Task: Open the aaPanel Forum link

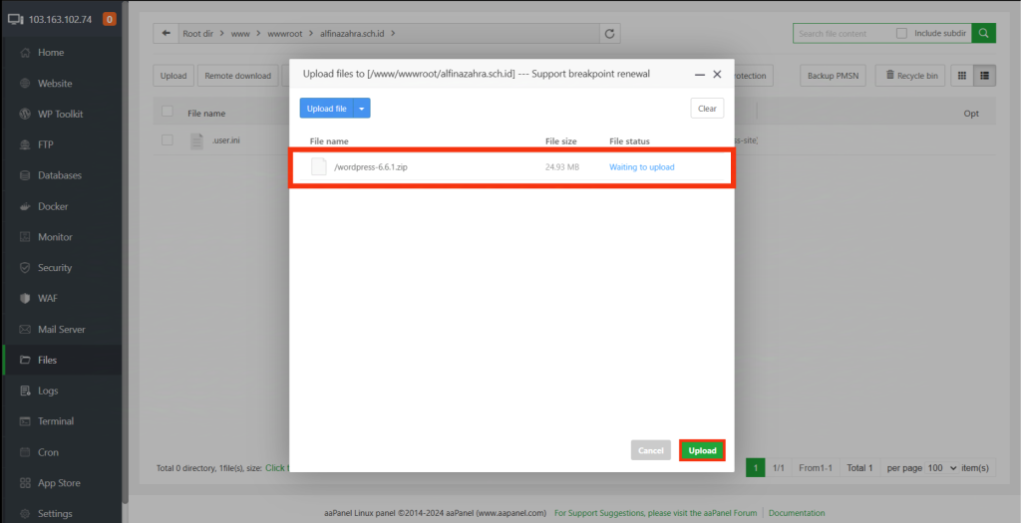Action: [x=730, y=513]
